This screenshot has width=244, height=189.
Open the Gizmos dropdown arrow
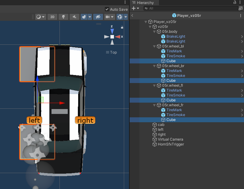click(126, 17)
